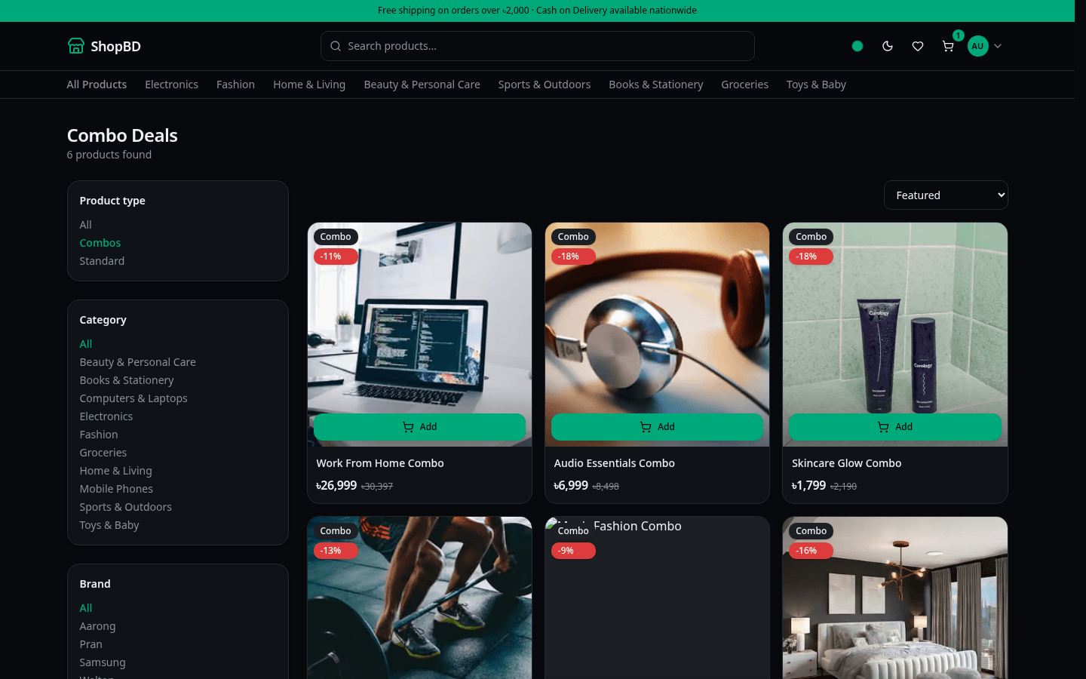Open Beauty & Personal Care nav tab
Screen dimensions: 1086x679
(422, 84)
